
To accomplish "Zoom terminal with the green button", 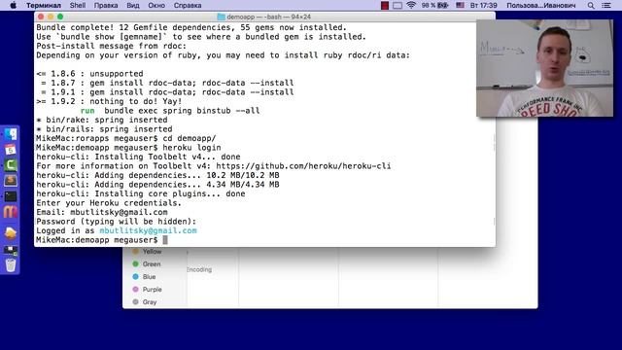I will pyautogui.click(x=60, y=17).
